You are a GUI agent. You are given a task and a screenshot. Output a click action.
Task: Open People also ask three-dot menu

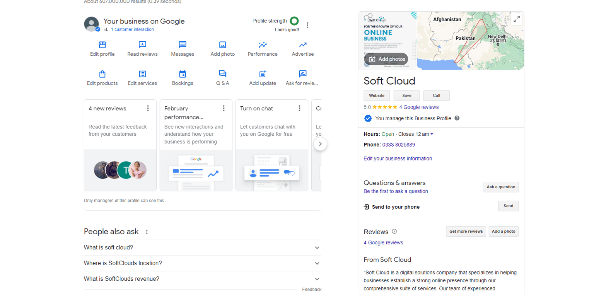[147, 232]
